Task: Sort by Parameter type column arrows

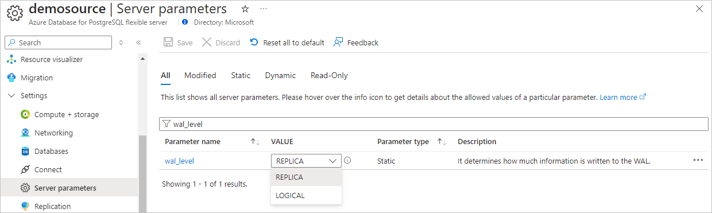Action: coord(442,142)
